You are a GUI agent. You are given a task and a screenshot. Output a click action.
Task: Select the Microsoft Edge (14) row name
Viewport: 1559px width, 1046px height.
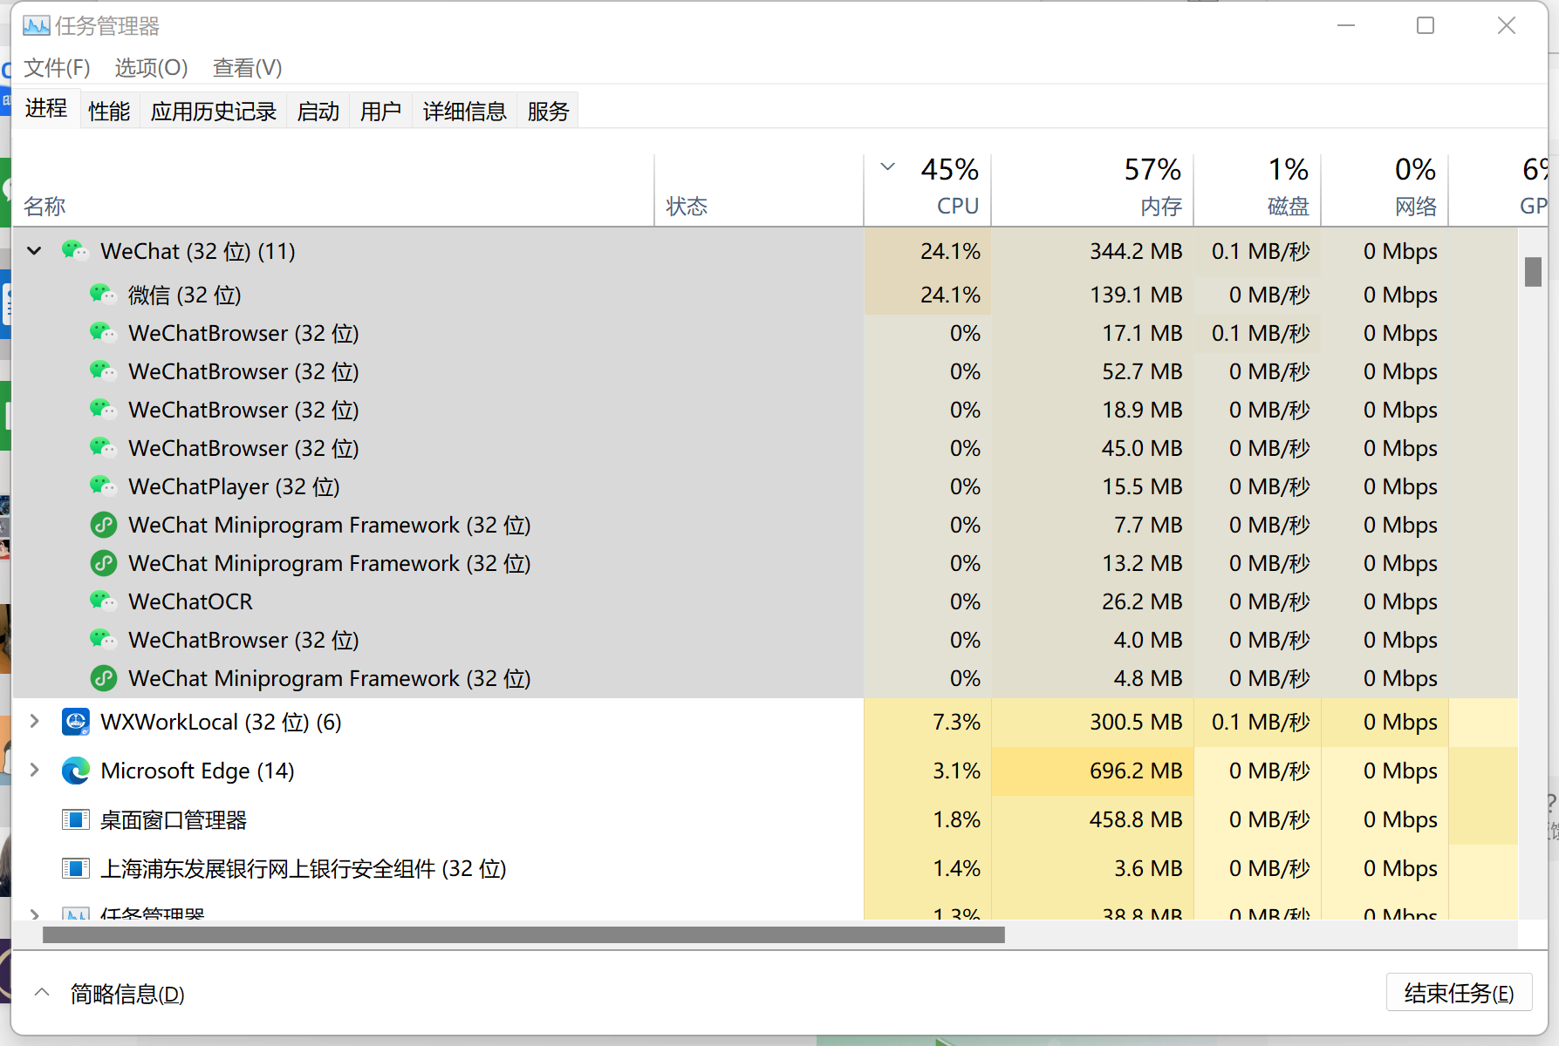pos(197,771)
